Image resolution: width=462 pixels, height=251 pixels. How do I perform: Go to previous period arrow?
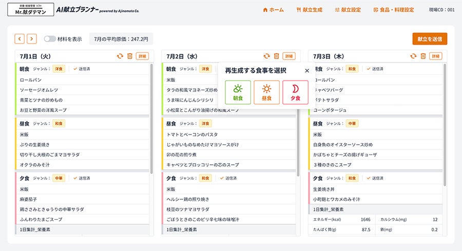coord(20,38)
